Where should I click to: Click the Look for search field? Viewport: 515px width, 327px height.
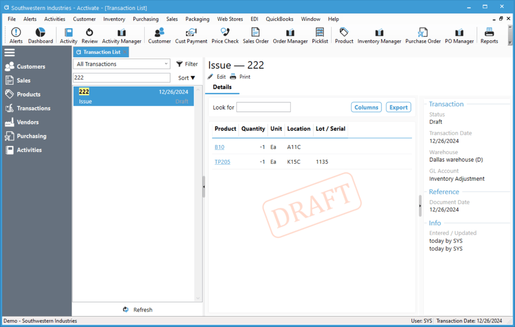tap(263, 107)
